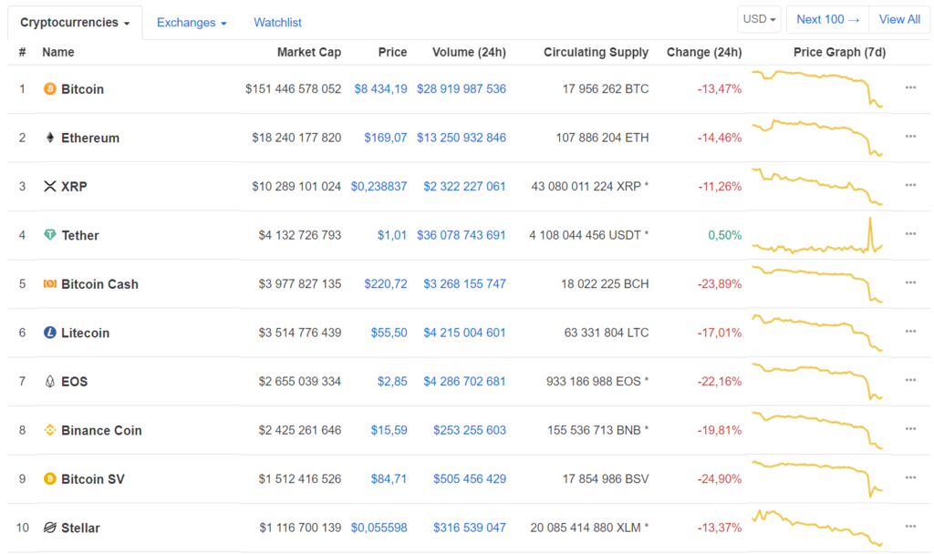This screenshot has height=554, width=934.
Task: Click the Ethereum diamond logo icon
Action: (49, 138)
